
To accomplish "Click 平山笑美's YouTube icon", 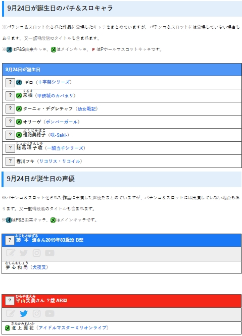I will [x=50, y=314].
